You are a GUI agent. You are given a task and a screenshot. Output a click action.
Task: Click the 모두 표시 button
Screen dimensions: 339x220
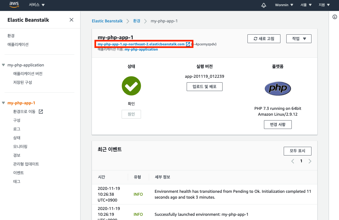click(298, 151)
